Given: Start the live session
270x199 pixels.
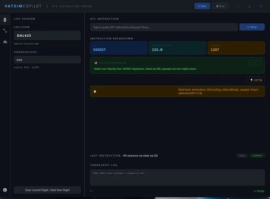Looking at the screenshot, I should pyautogui.click(x=202, y=6).
